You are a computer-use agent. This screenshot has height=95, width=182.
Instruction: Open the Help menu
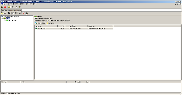35,4
